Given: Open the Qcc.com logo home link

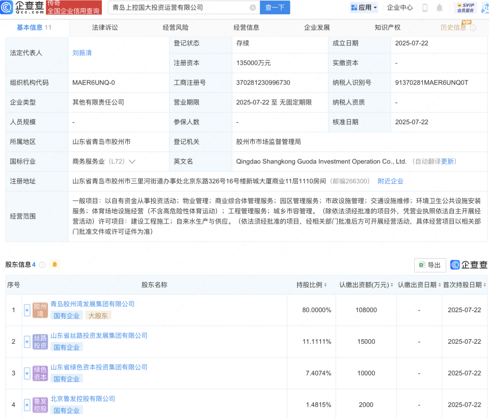Looking at the screenshot, I should pyautogui.click(x=22, y=7).
